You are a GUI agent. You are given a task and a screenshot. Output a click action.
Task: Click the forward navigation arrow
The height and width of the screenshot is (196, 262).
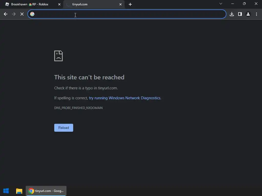(x=14, y=14)
